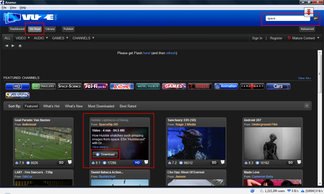Click the SD badge on Android 207
The width and height of the screenshot is (324, 194).
pos(291,163)
